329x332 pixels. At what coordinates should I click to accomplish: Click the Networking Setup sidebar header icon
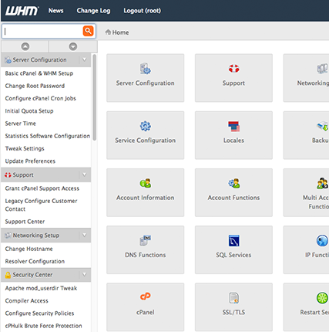[8, 235]
